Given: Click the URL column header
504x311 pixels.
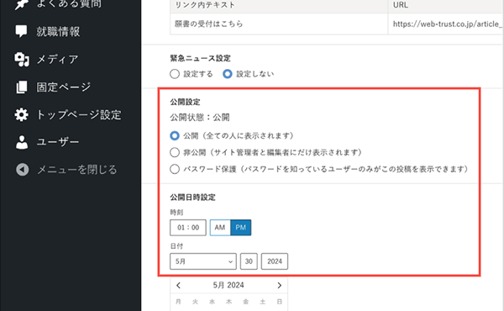Looking at the screenshot, I should pyautogui.click(x=446, y=6).
